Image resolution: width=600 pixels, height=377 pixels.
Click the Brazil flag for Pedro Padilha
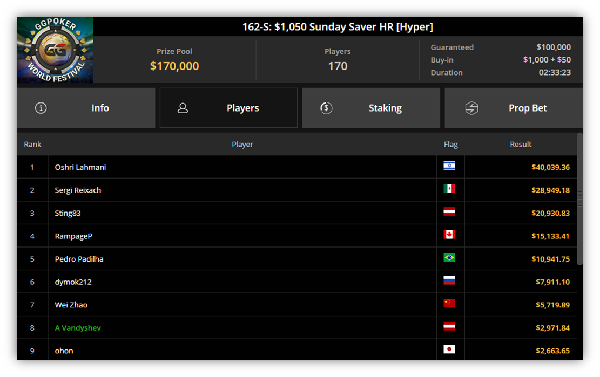(x=449, y=257)
